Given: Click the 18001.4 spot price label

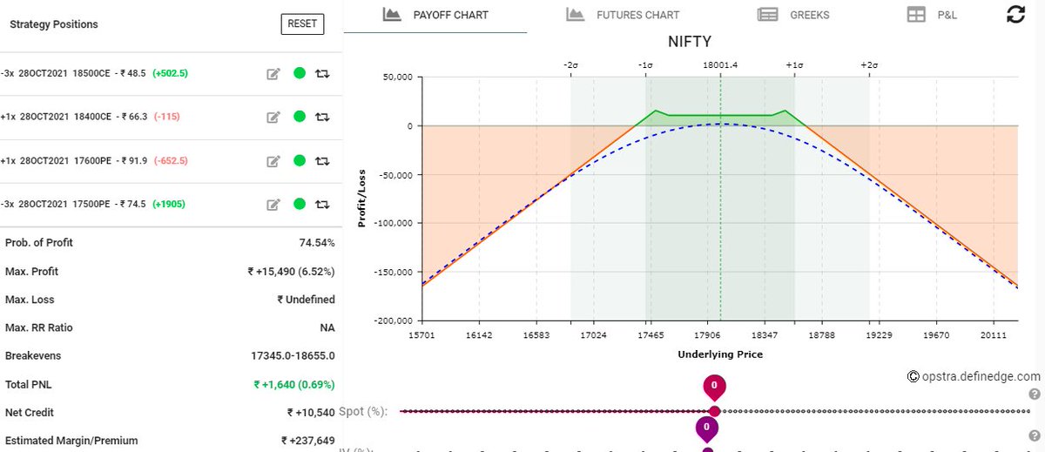Looking at the screenshot, I should [x=719, y=65].
